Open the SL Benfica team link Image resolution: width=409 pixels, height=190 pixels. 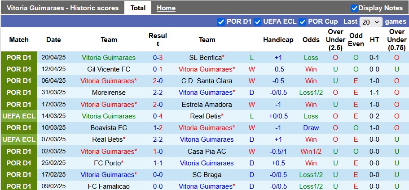coord(206,58)
